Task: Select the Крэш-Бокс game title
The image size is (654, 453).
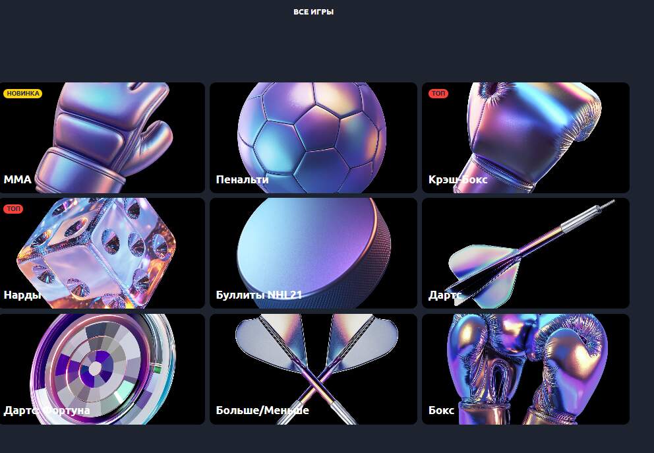Action: click(x=458, y=179)
